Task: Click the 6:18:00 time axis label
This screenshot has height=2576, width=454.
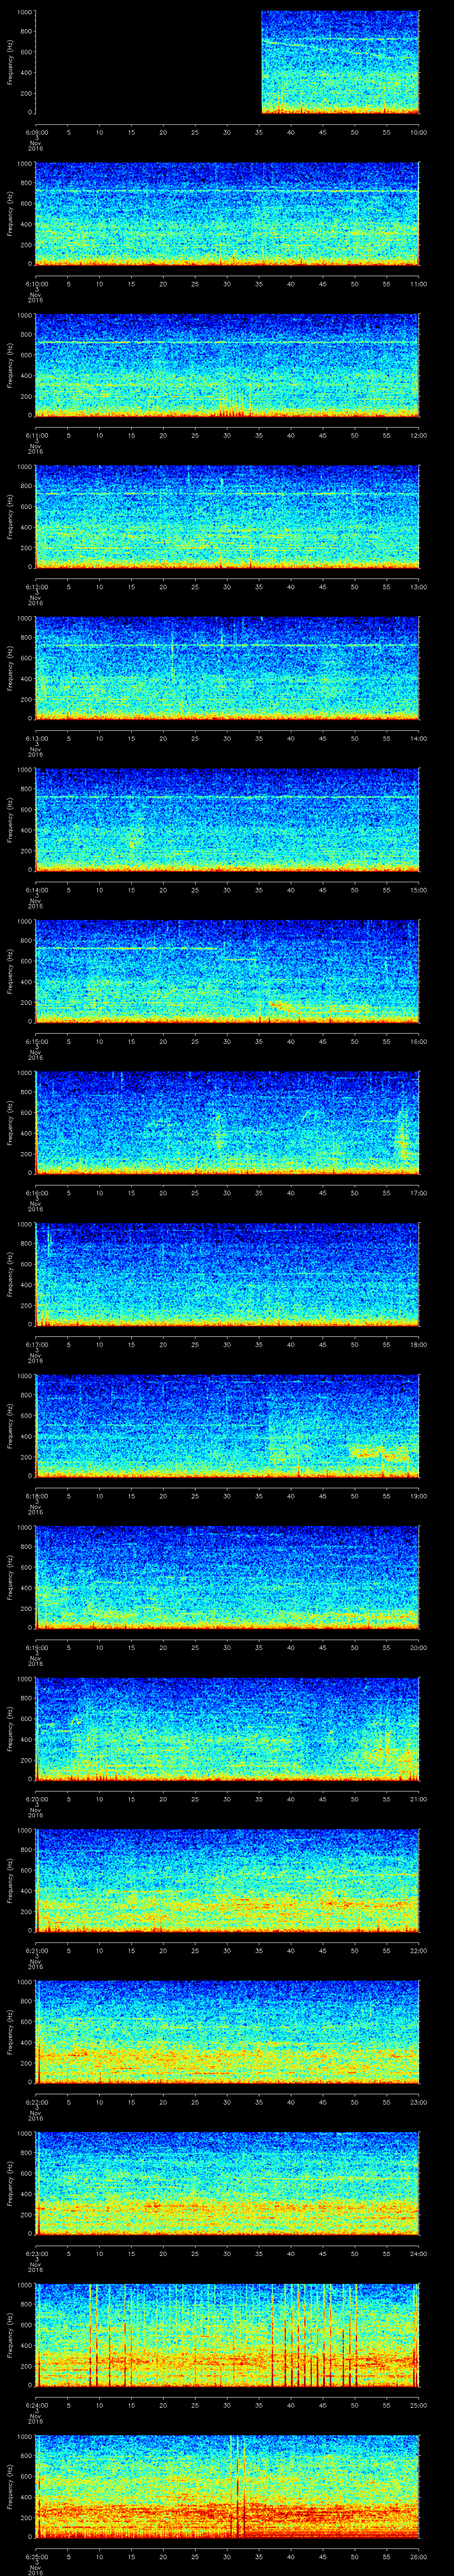Action: coord(36,1496)
